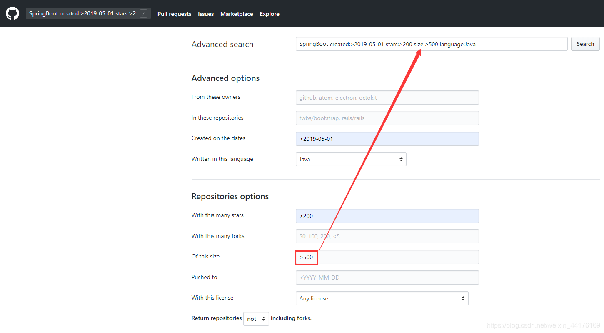Click the 'From these owners' label
This screenshot has height=333, width=604.
click(x=216, y=97)
